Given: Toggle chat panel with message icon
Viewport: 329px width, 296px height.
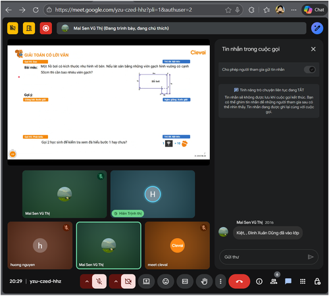Looking at the screenshot, I should point(288,282).
